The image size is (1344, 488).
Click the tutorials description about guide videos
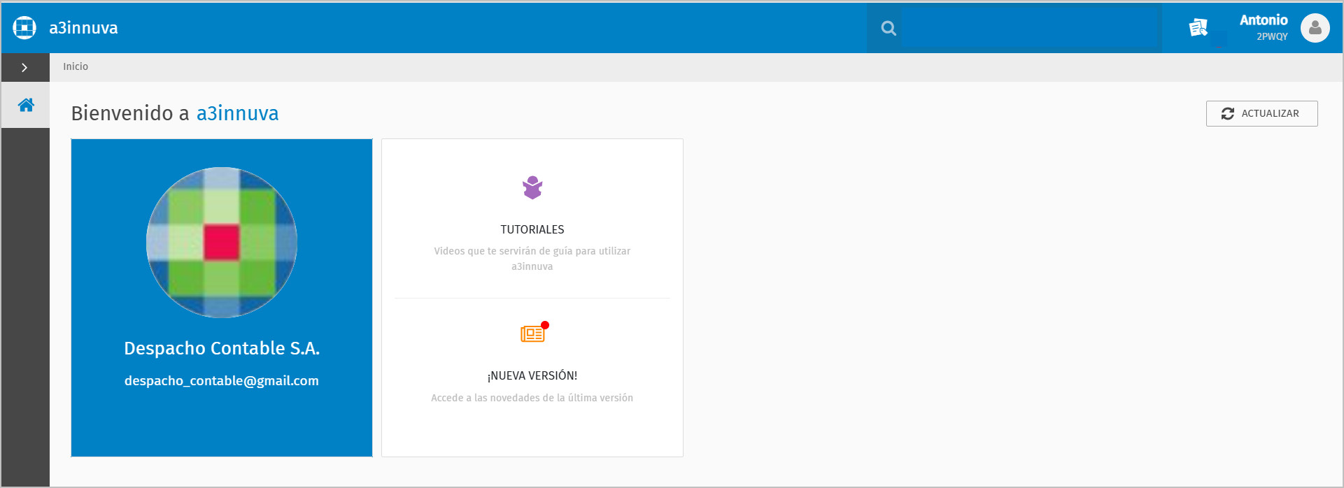532,259
